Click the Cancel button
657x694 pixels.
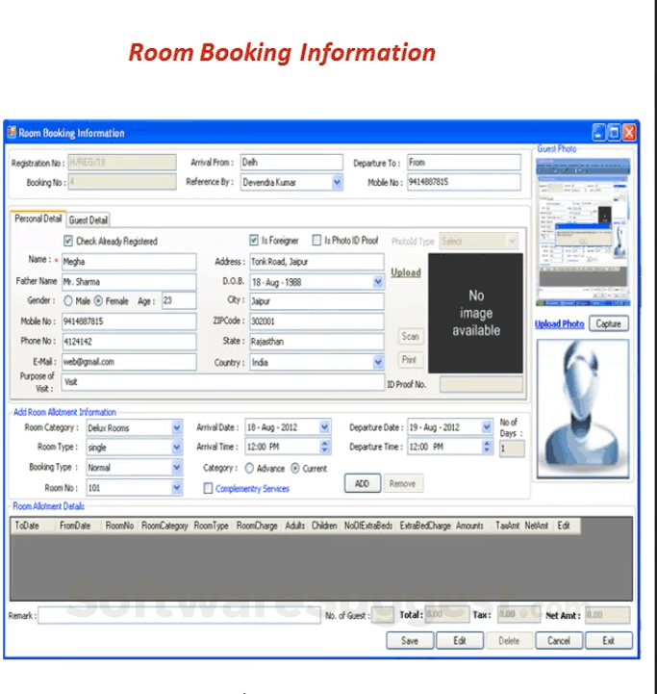click(559, 640)
